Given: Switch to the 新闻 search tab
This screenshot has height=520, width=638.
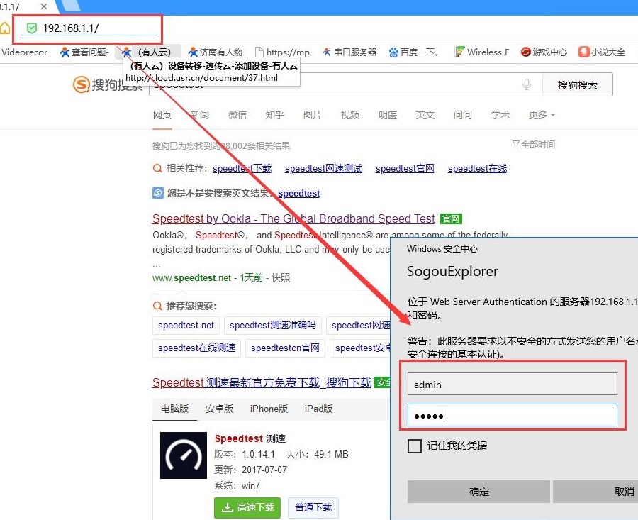Looking at the screenshot, I should click(200, 115).
